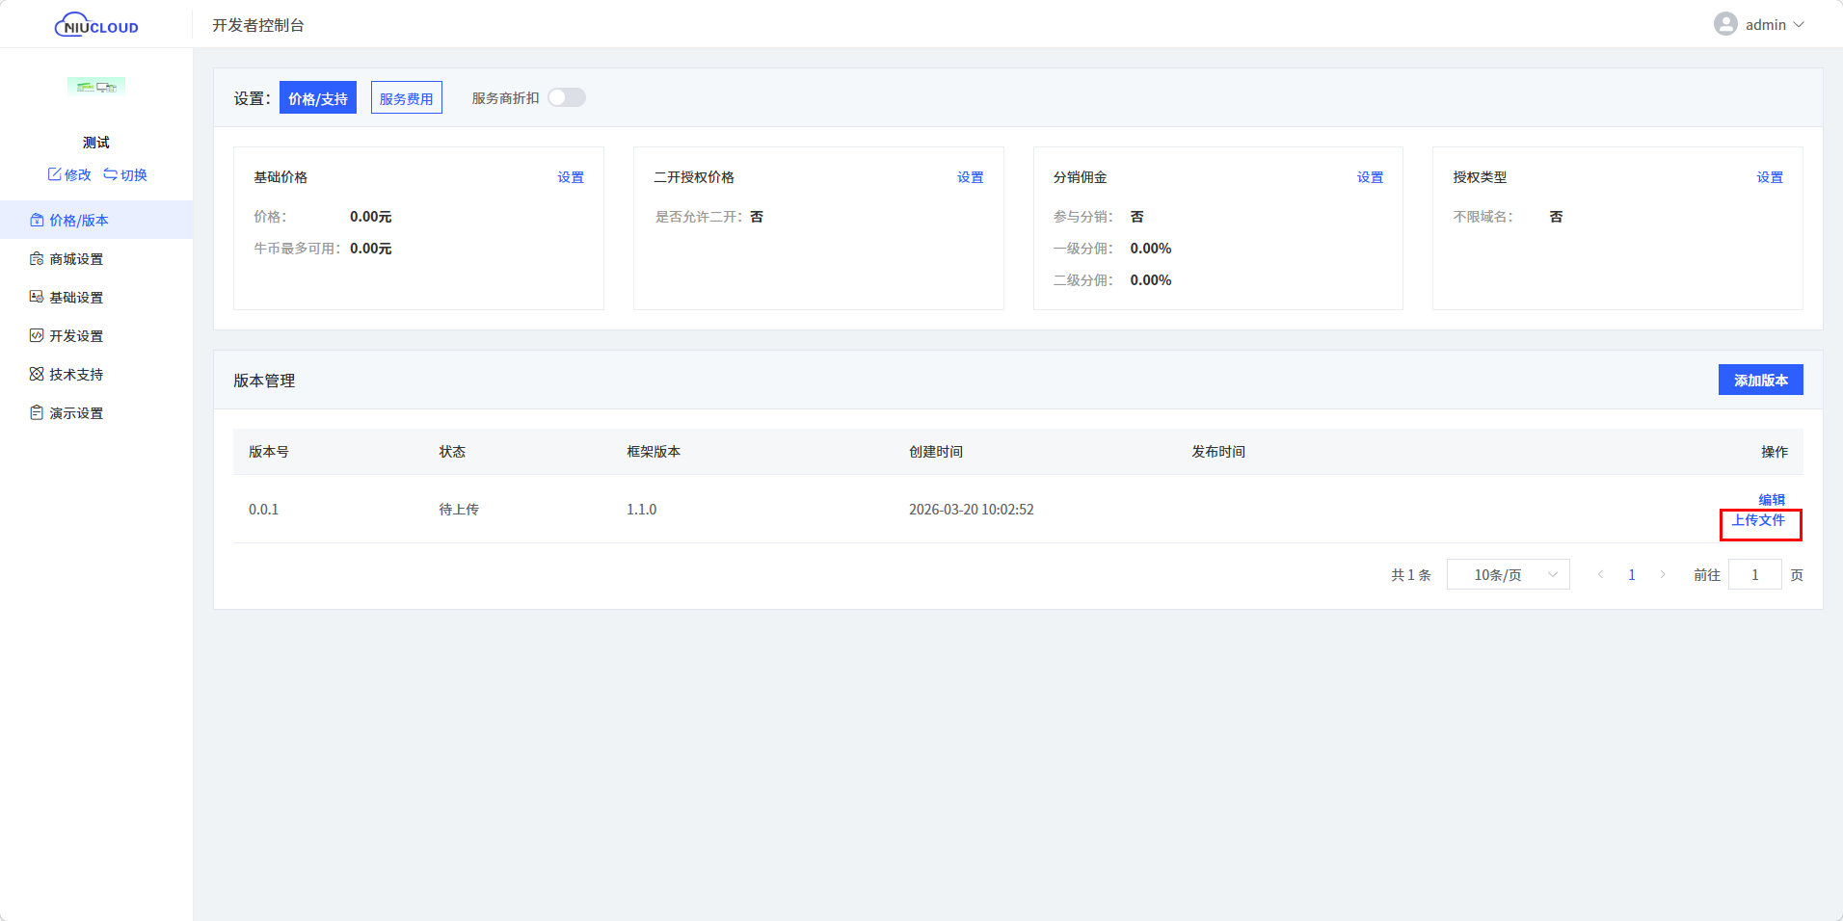Open 基础设置 from the sidebar
The image size is (1843, 921).
click(76, 298)
